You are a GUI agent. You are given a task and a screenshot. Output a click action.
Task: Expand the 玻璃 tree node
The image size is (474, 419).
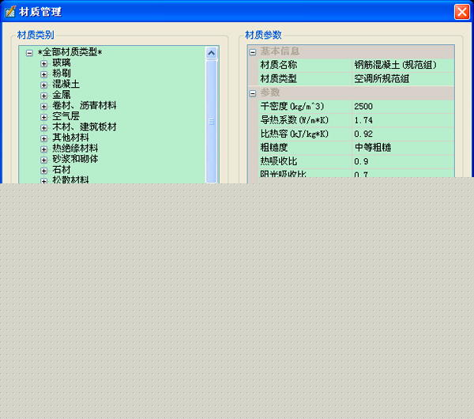coord(43,63)
